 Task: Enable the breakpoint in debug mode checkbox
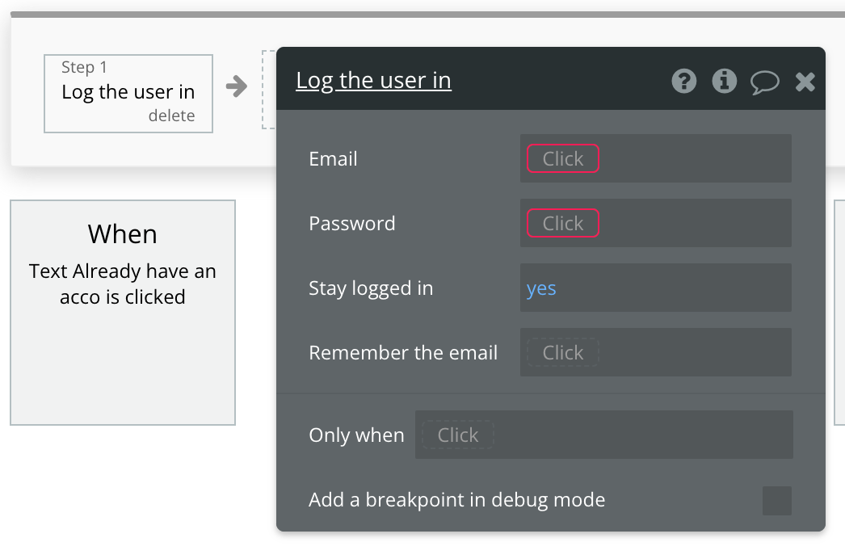(776, 501)
